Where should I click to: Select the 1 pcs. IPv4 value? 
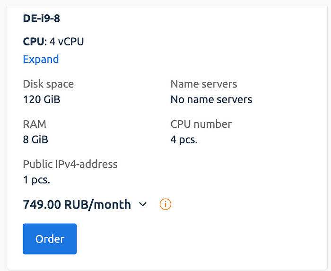click(x=36, y=180)
